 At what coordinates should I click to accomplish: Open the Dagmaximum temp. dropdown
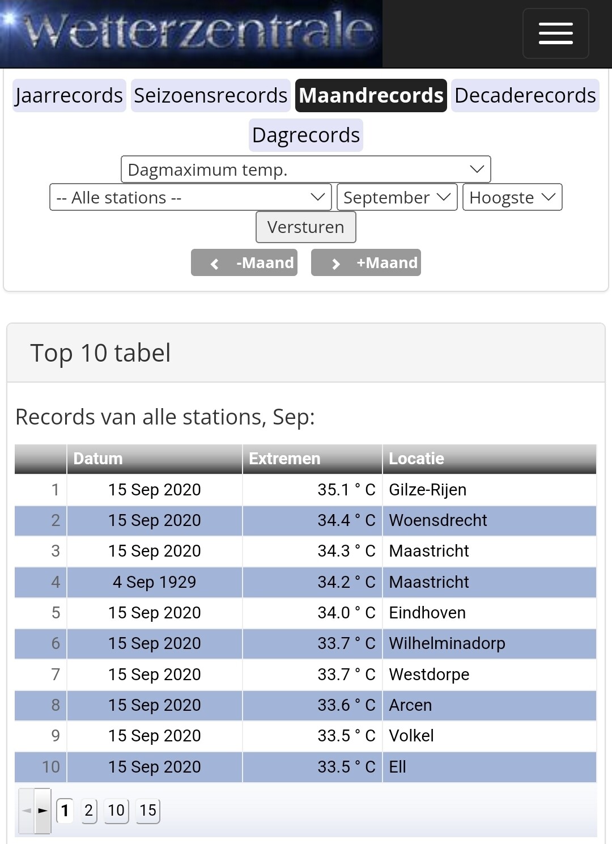pos(305,169)
